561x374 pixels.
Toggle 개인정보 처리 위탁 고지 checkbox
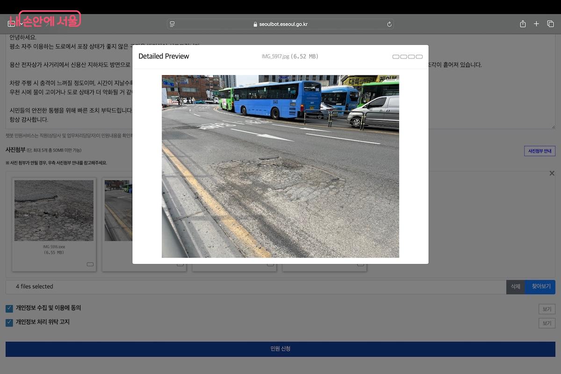9,323
